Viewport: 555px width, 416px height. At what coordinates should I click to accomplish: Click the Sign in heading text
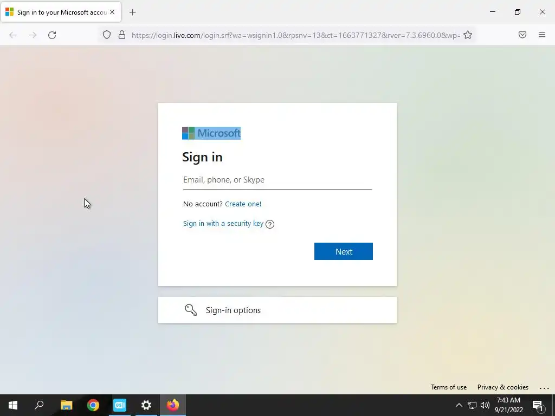202,157
